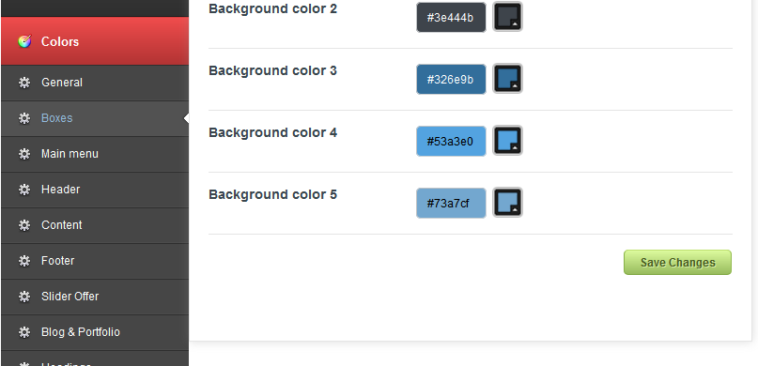Viewport: 758px width, 366px height.
Task: Open color picker swatch for Background color 2
Action: (x=507, y=17)
